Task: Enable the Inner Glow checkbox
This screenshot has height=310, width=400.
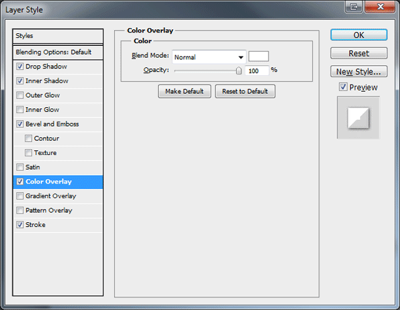Action: point(20,110)
